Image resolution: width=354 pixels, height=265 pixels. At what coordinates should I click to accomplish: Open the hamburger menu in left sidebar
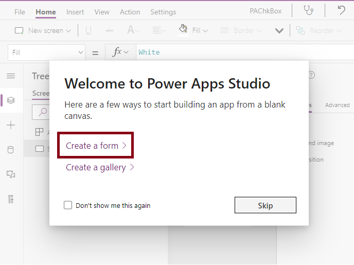(x=11, y=76)
